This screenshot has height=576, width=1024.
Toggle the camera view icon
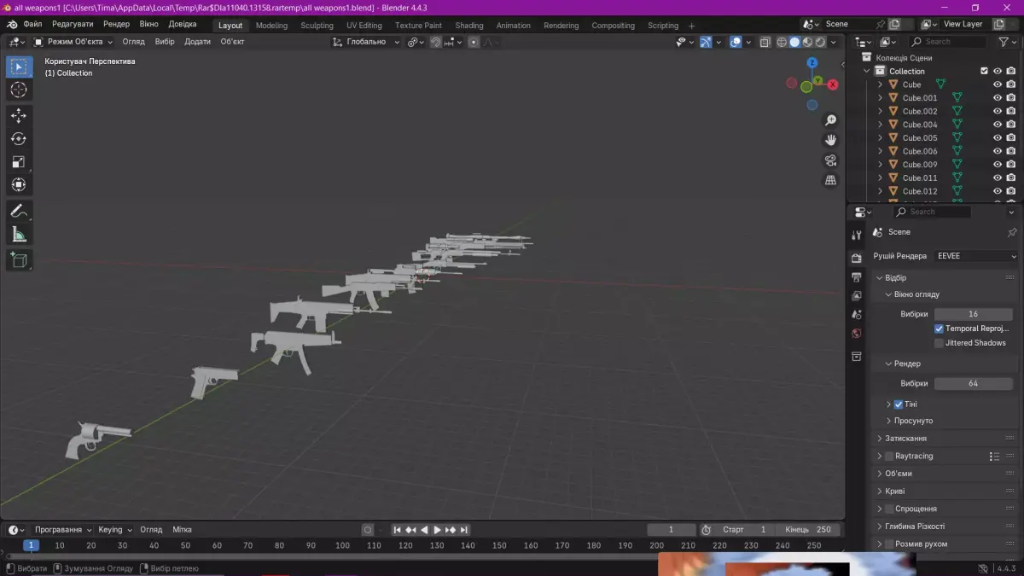coord(830,160)
